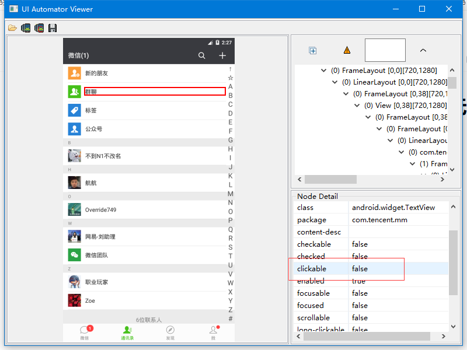The height and width of the screenshot is (350, 467).
Task: Select the 公众号 blue person icon
Action: (75, 129)
